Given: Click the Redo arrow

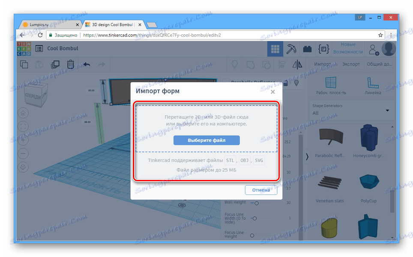Looking at the screenshot, I should [102, 64].
